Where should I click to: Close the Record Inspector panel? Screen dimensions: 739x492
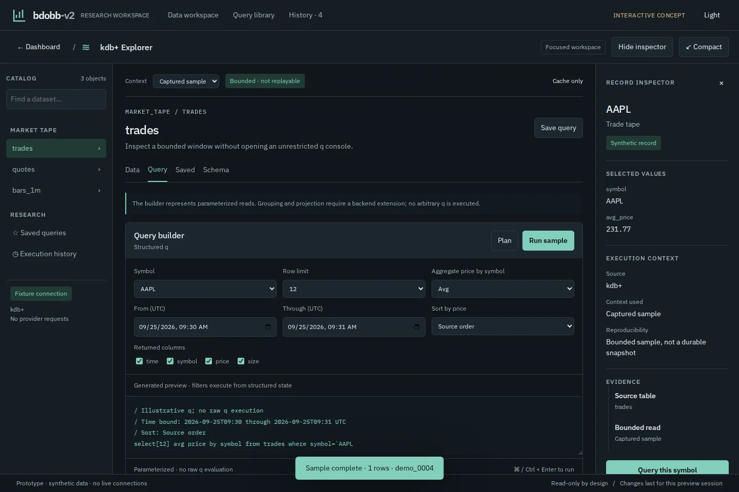[x=722, y=83]
